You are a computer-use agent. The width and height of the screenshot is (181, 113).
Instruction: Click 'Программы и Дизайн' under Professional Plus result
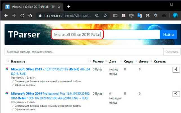click(23, 102)
